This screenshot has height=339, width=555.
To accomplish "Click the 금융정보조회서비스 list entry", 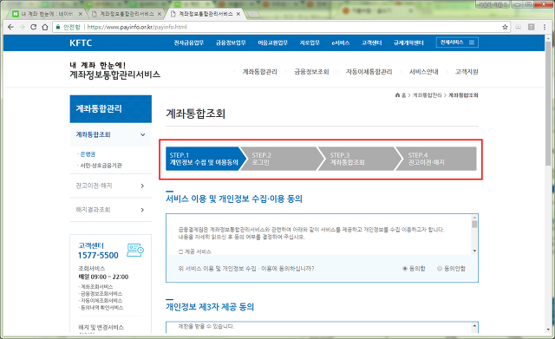I will (x=101, y=294).
